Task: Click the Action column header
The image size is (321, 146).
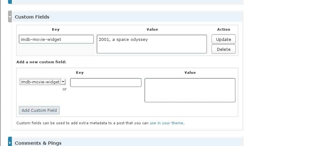Action: (224, 29)
